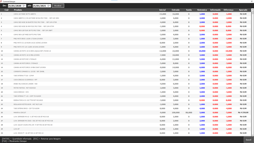
Task: Select TUBO INTERNO BROS row
Action: click(x=125, y=108)
